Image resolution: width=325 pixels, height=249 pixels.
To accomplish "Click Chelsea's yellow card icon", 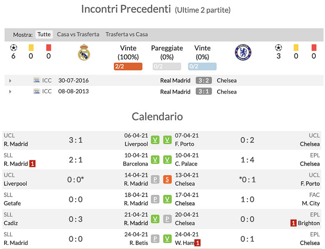I will (x=296, y=47).
